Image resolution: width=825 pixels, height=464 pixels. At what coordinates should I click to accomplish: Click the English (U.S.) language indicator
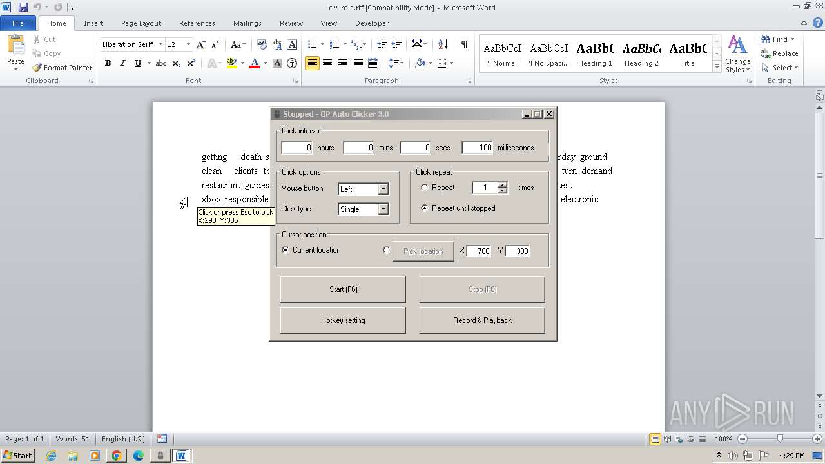(123, 439)
